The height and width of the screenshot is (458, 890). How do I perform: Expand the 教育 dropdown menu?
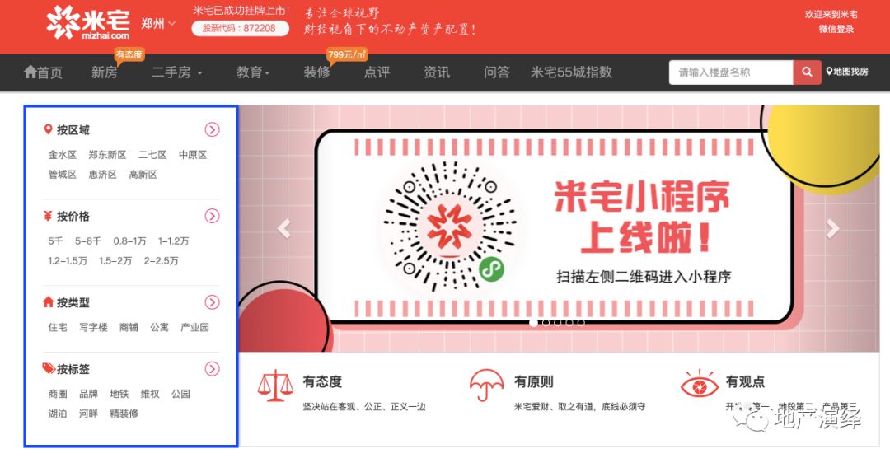click(x=253, y=72)
